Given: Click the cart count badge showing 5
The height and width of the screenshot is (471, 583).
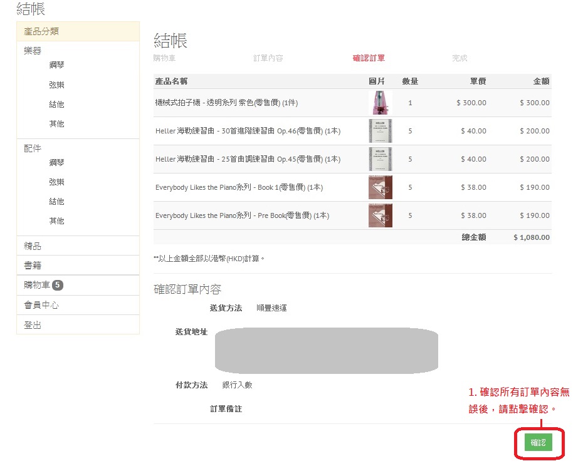Looking at the screenshot, I should coord(58,286).
